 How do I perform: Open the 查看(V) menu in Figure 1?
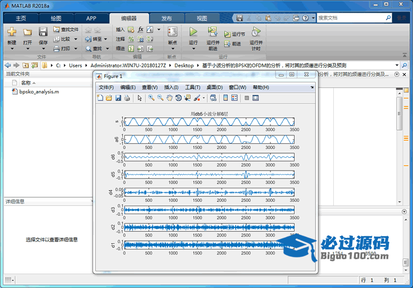(150, 88)
